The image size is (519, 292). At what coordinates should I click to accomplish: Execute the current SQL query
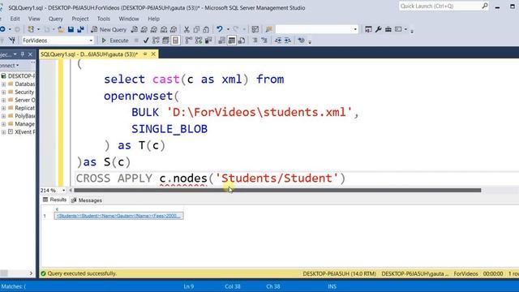coord(115,41)
